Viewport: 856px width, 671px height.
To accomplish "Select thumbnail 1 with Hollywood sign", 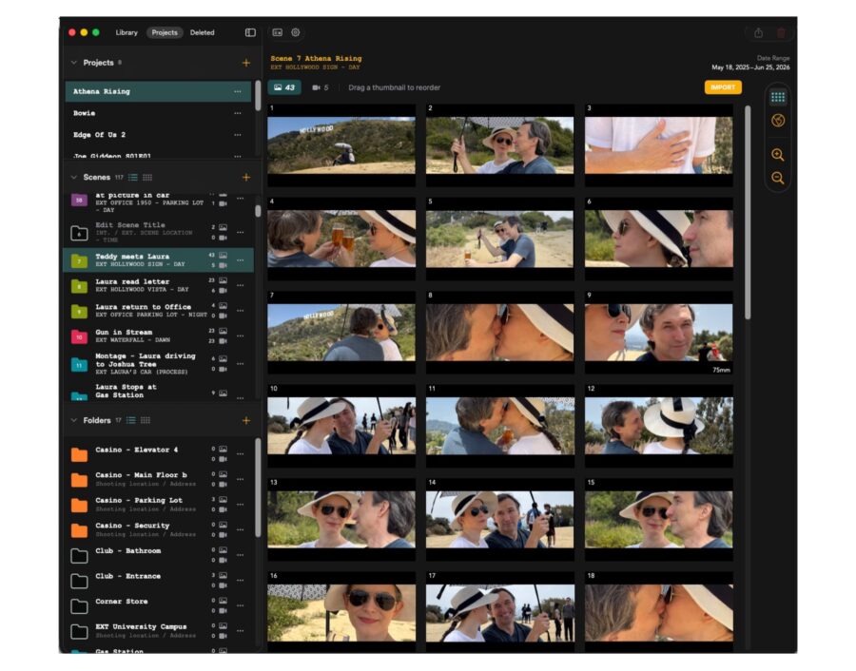I will 341,145.
